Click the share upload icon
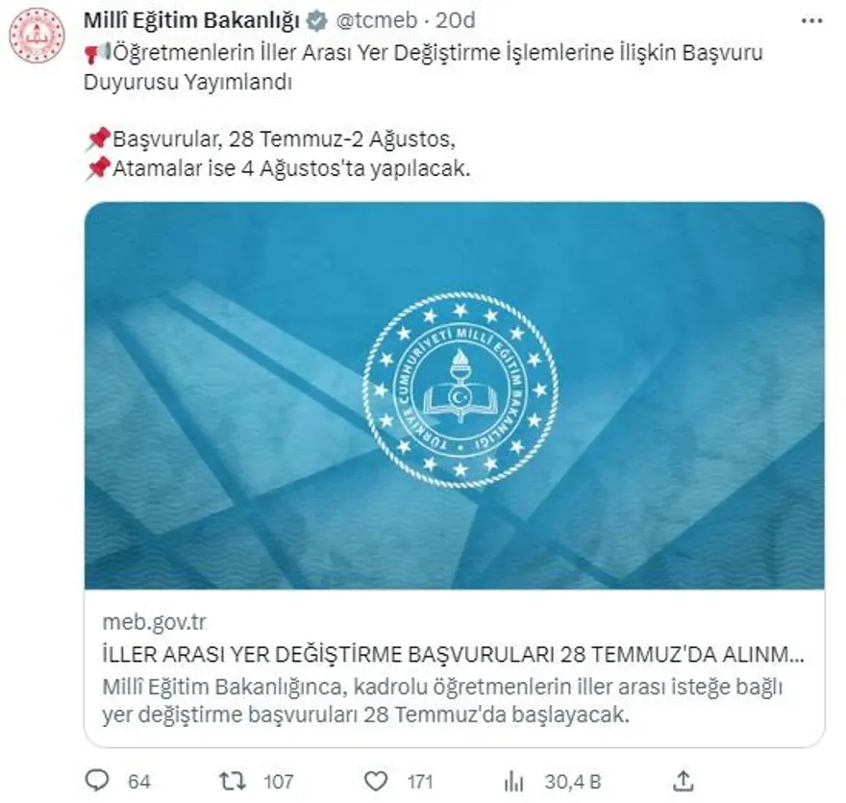The width and height of the screenshot is (846, 803). [x=684, y=781]
